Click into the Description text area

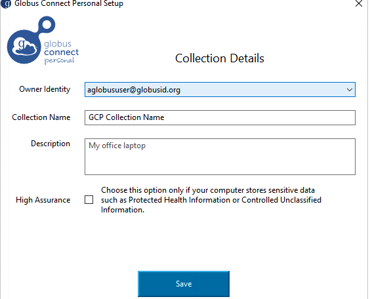[x=220, y=157]
